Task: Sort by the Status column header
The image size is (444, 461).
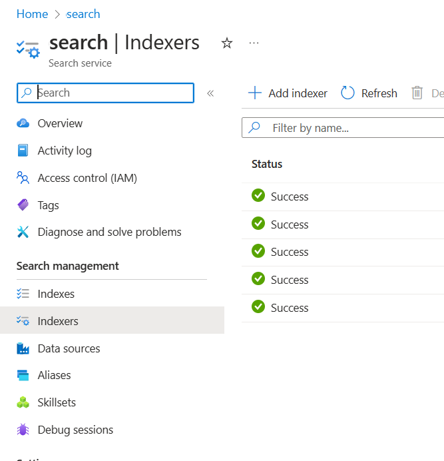Action: (267, 164)
